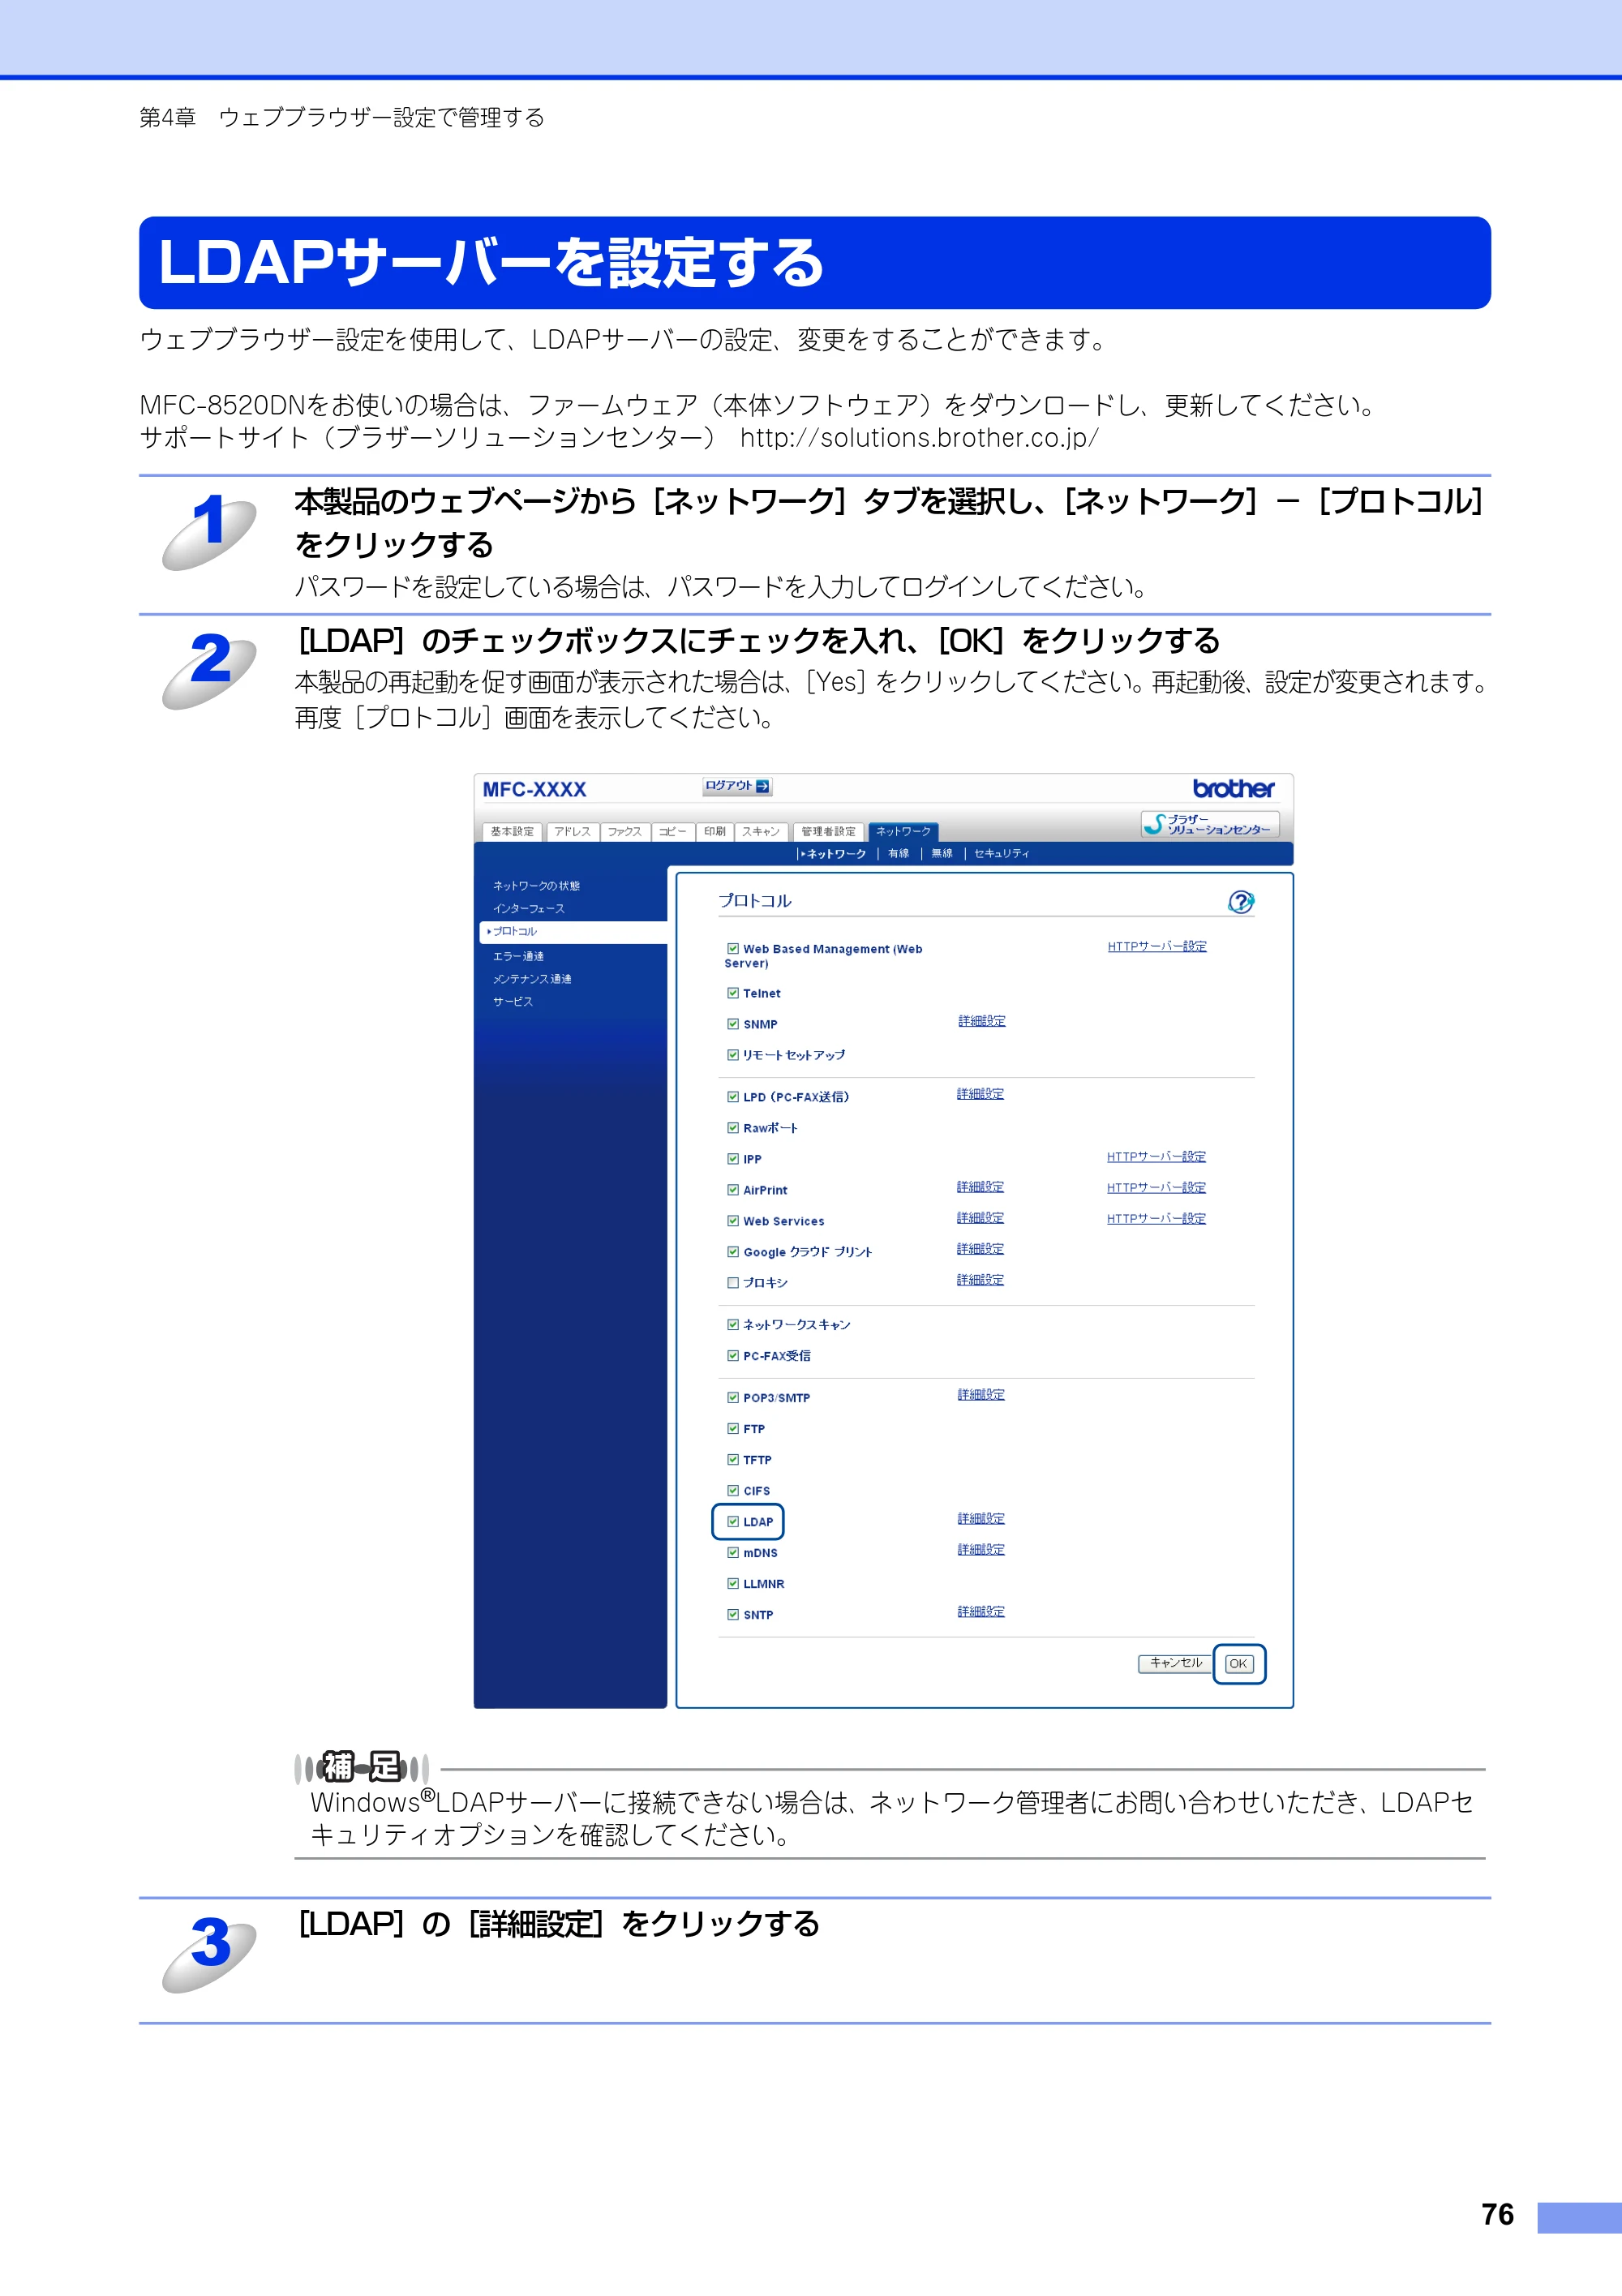The height and width of the screenshot is (2296, 1622).
Task: Switch to the 基本設定 tab
Action: pos(512,832)
